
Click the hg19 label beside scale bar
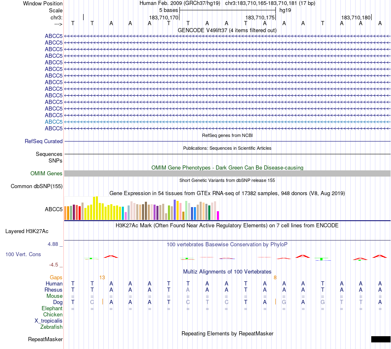(x=285, y=10)
